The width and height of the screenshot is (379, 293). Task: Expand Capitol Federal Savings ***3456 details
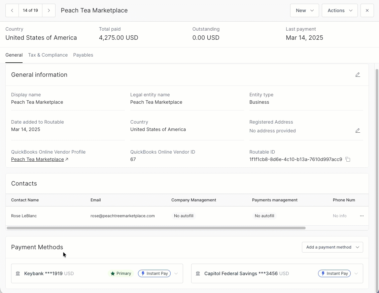pyautogui.click(x=356, y=273)
